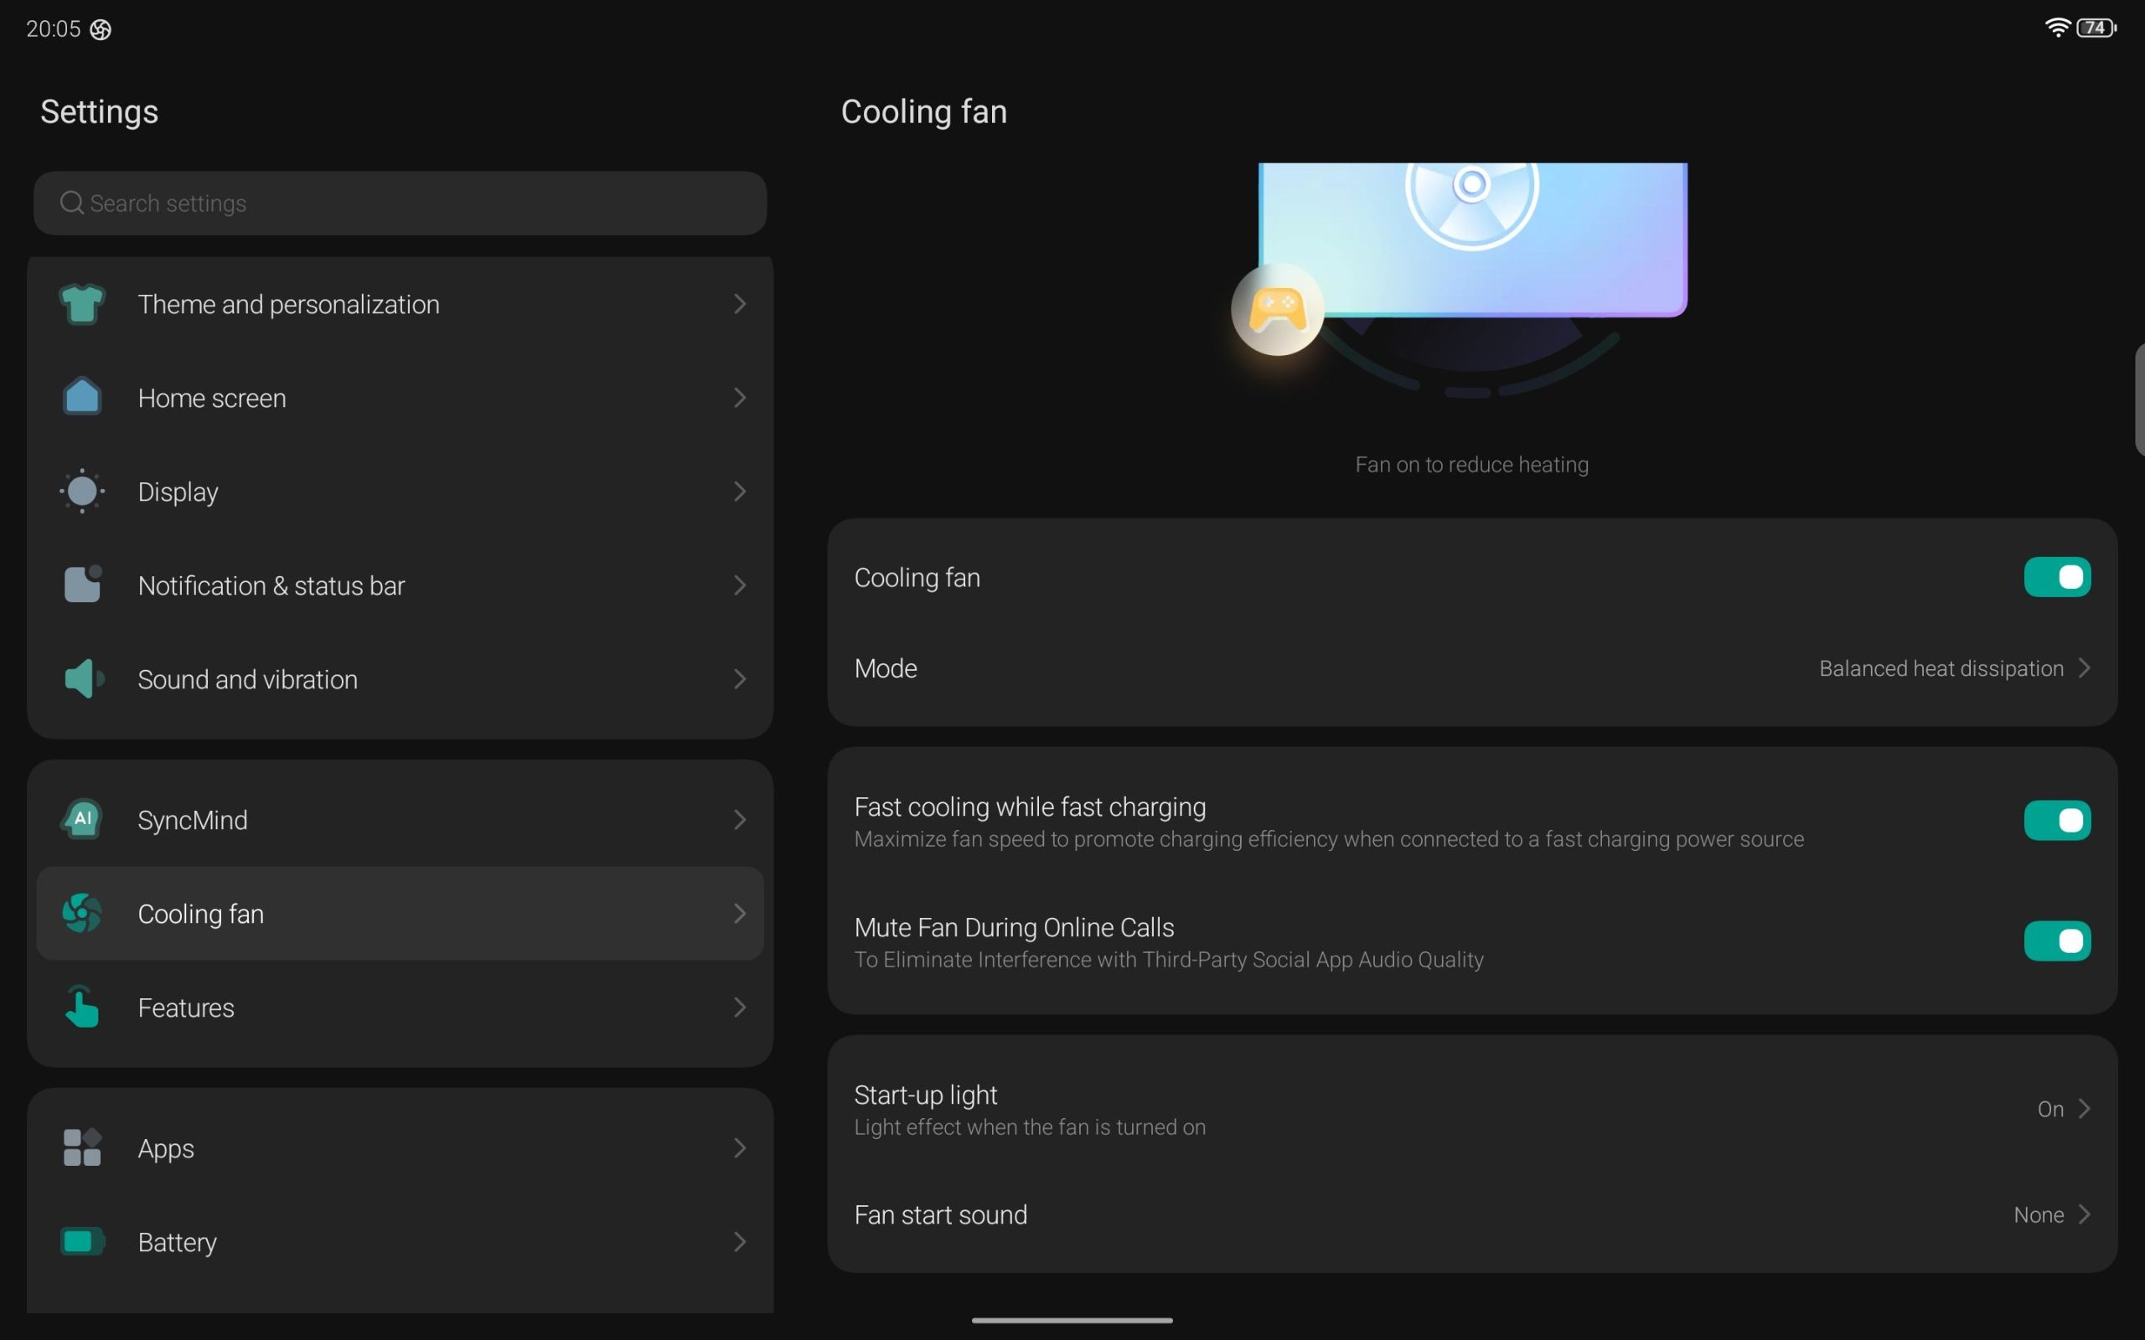Click the search magnifier icon

[x=71, y=203]
